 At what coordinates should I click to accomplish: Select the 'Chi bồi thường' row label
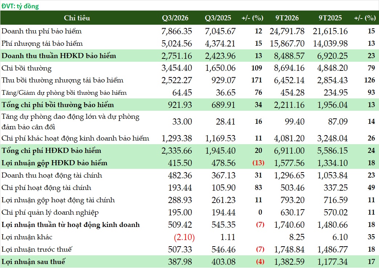click(x=27, y=68)
